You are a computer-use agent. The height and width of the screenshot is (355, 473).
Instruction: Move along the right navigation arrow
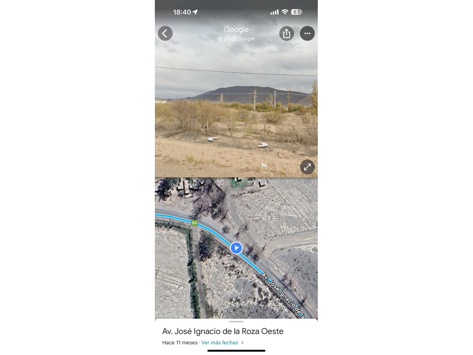click(x=263, y=145)
